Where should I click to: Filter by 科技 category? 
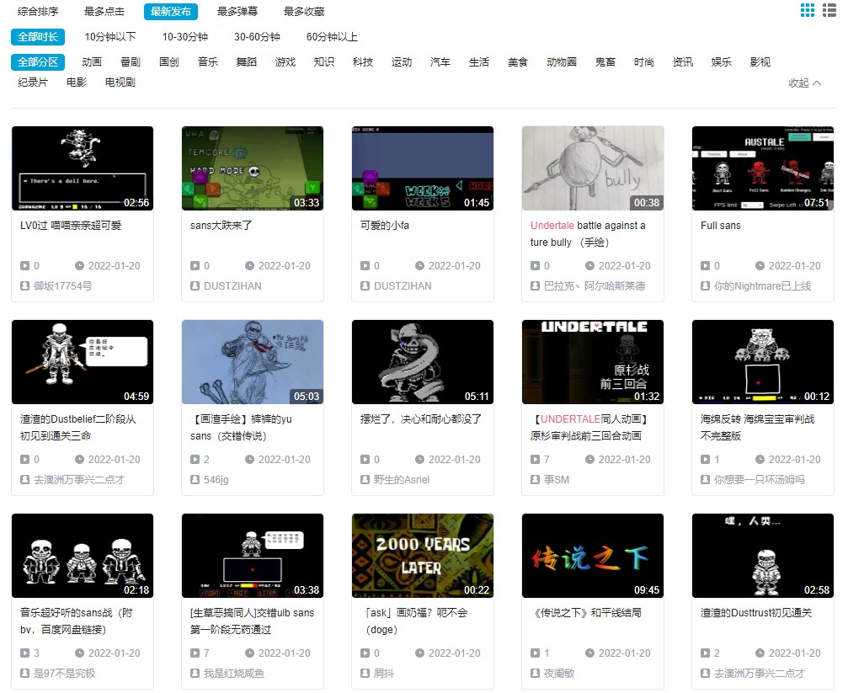point(363,62)
